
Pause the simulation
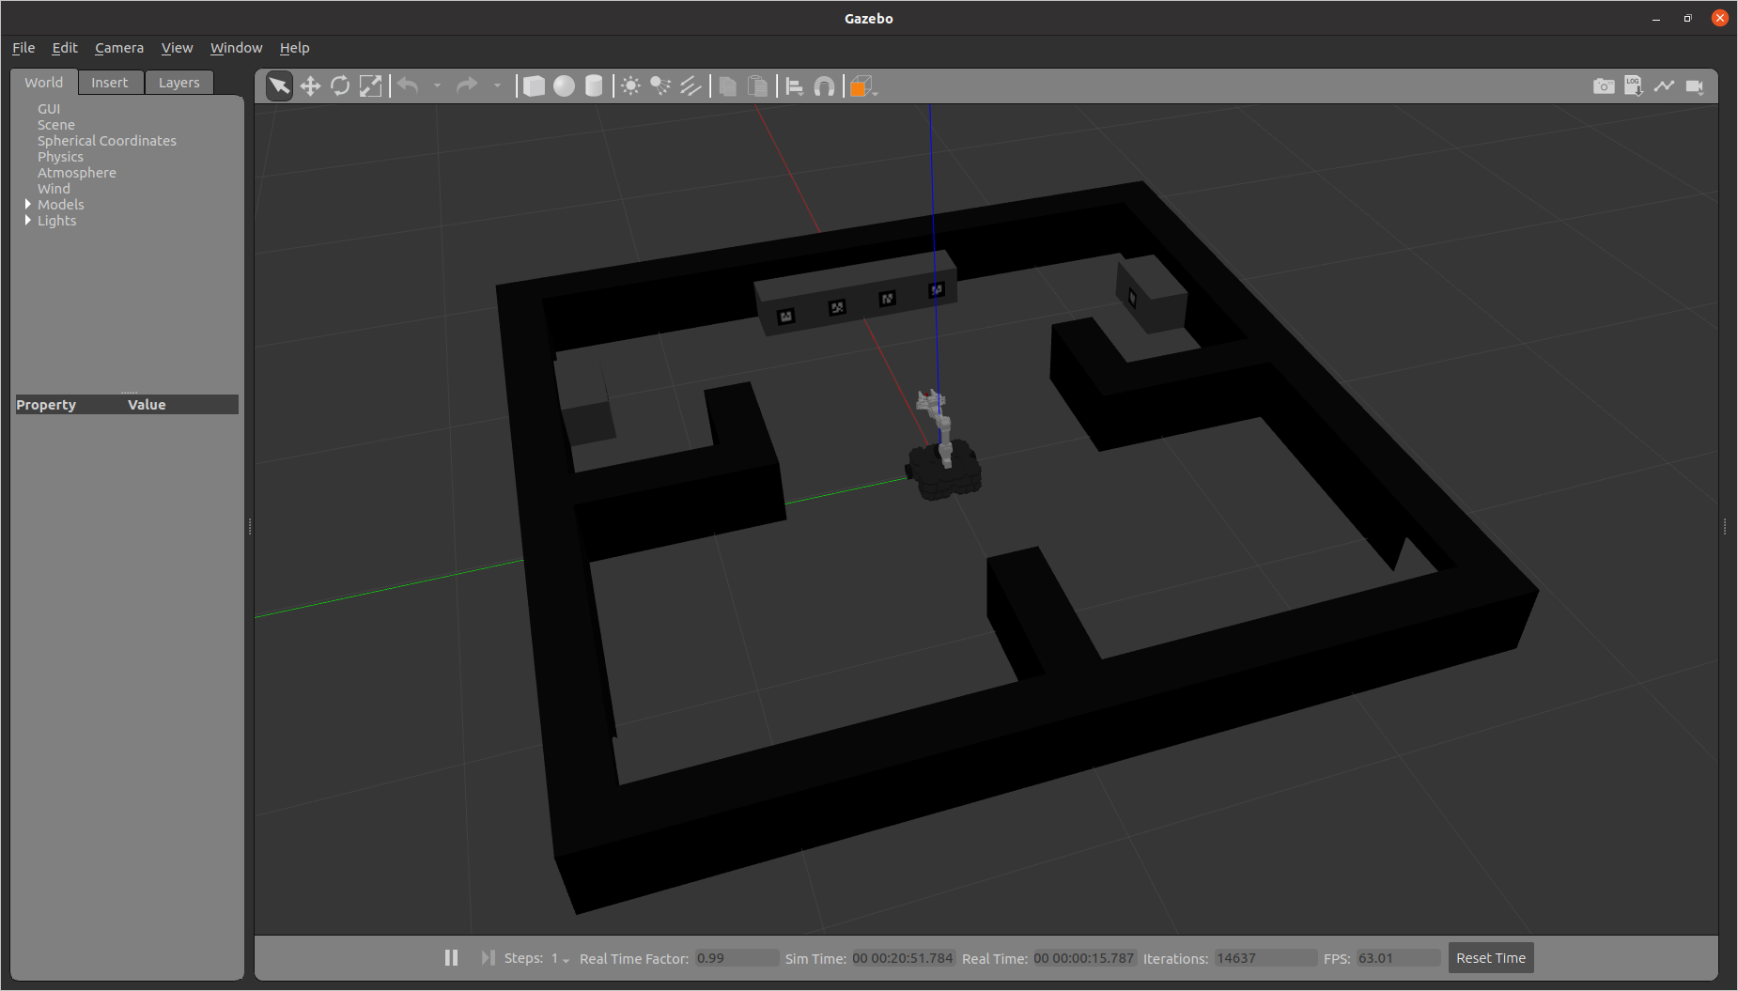click(x=451, y=957)
